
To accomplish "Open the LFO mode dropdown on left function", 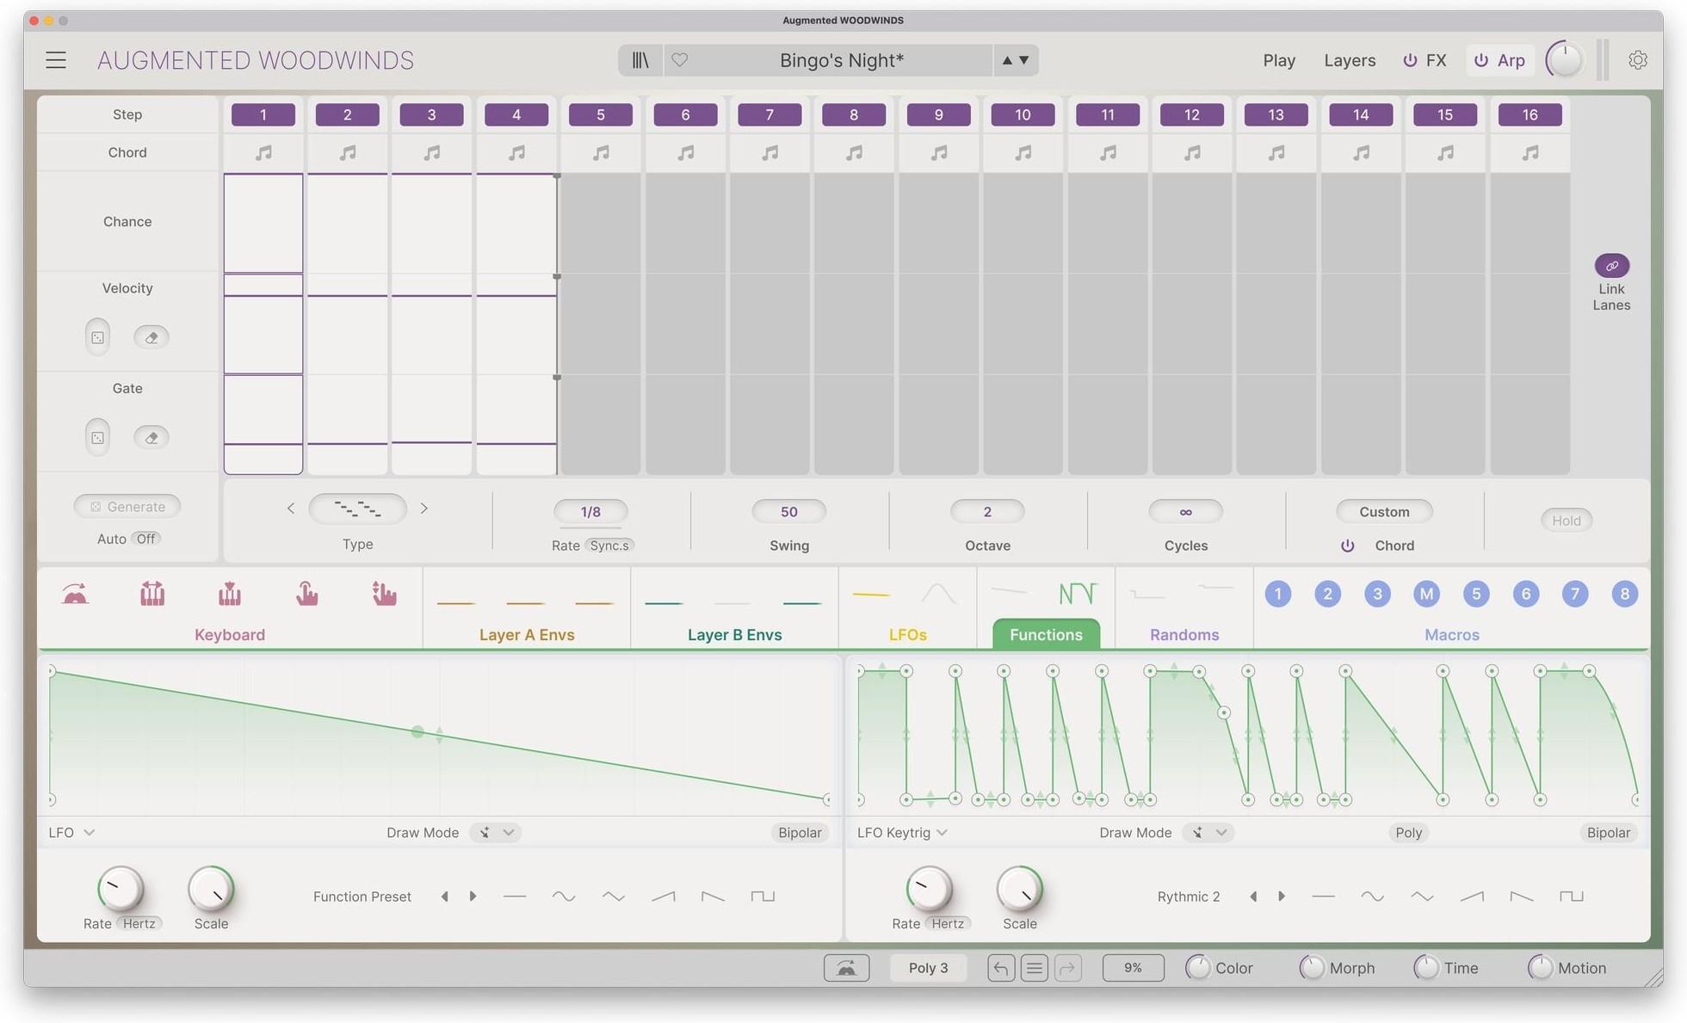I will pyautogui.click(x=71, y=833).
